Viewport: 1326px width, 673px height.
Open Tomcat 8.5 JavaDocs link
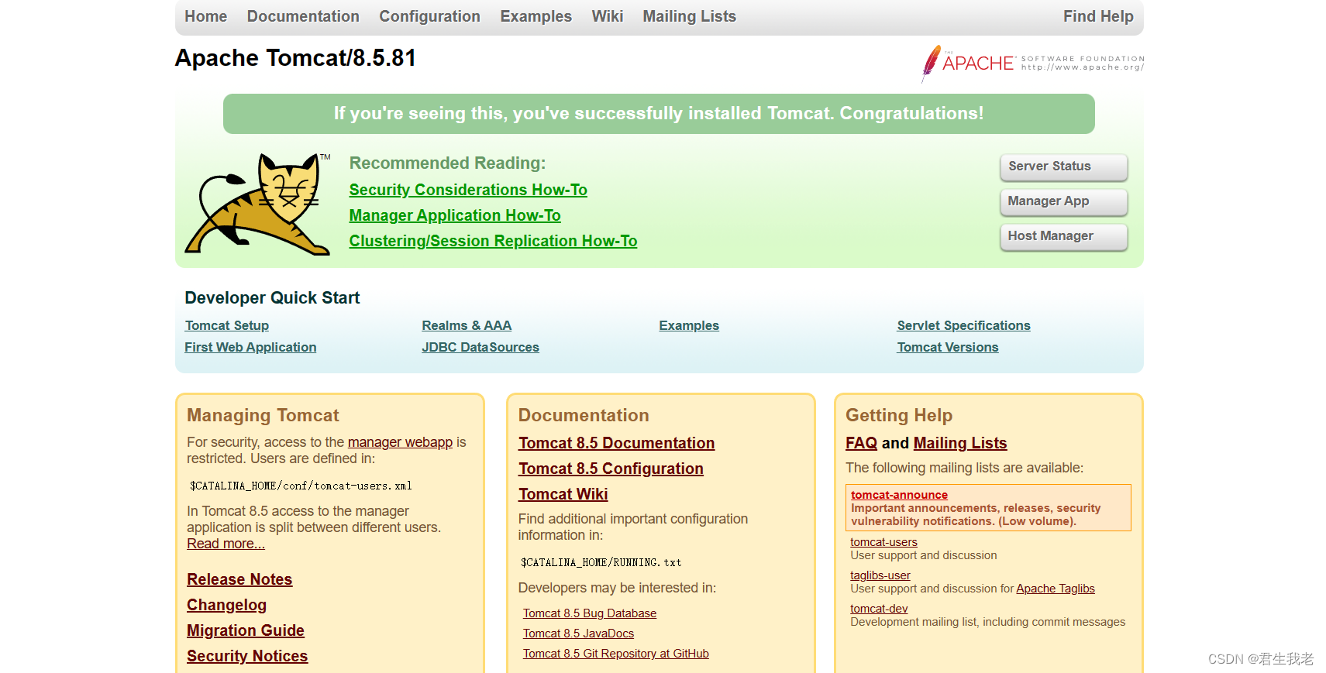[578, 634]
